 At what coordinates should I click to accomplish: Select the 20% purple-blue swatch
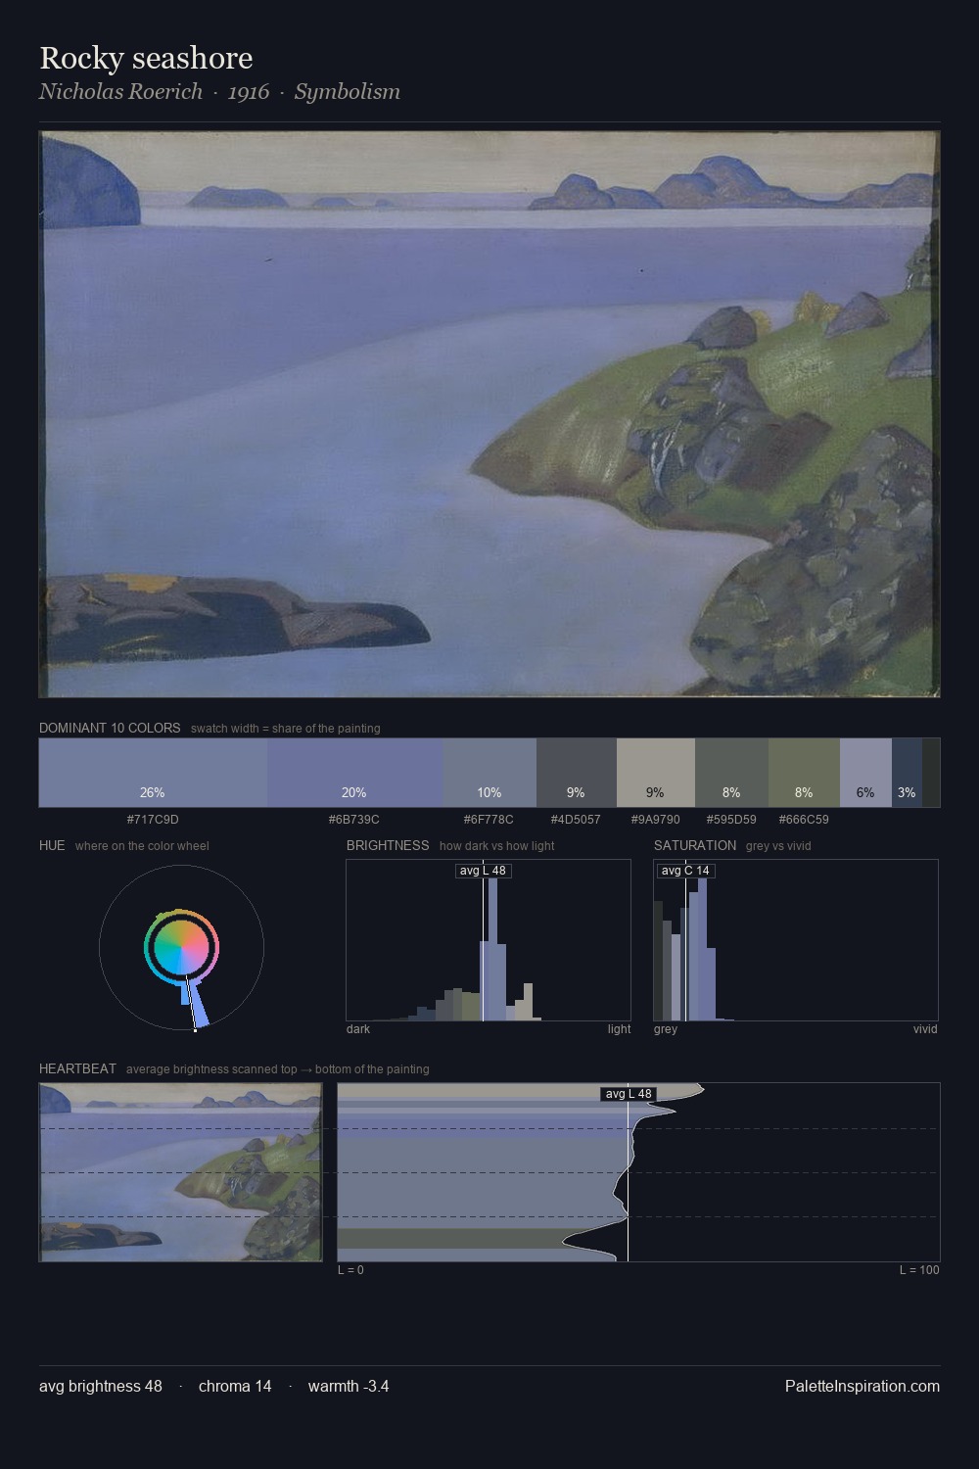click(354, 773)
